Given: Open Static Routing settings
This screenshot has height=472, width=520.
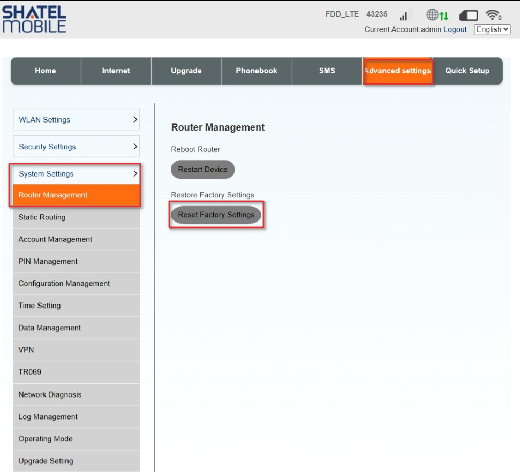Looking at the screenshot, I should (x=76, y=217).
